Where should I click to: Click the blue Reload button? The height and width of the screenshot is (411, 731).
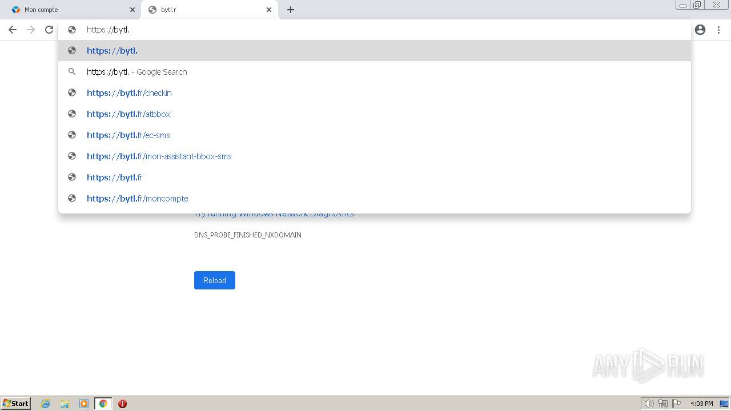click(x=215, y=280)
